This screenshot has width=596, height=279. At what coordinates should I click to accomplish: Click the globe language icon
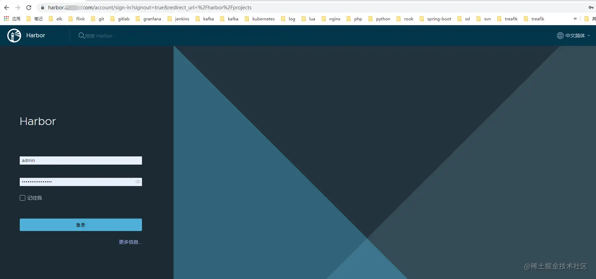[560, 35]
